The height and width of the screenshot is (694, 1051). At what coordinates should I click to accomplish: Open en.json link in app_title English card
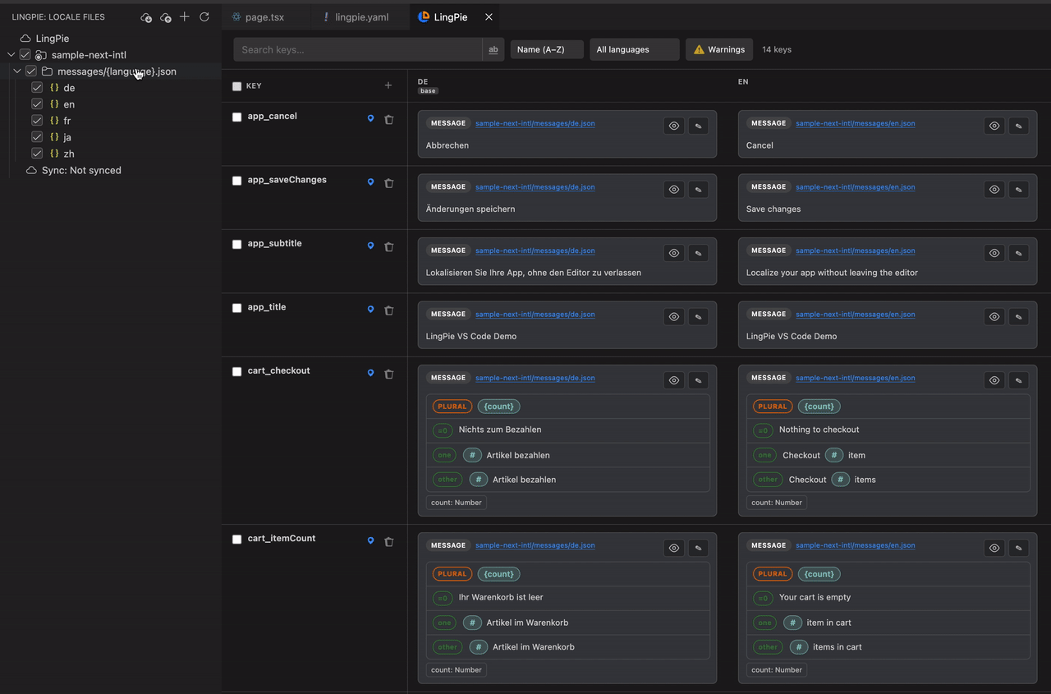(856, 314)
